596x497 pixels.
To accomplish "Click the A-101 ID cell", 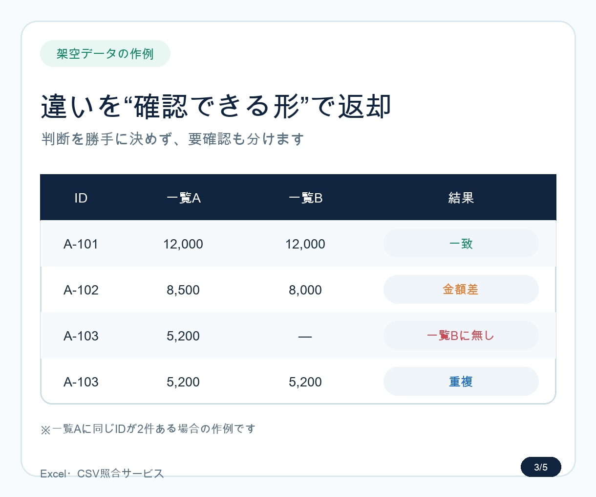I will [81, 244].
